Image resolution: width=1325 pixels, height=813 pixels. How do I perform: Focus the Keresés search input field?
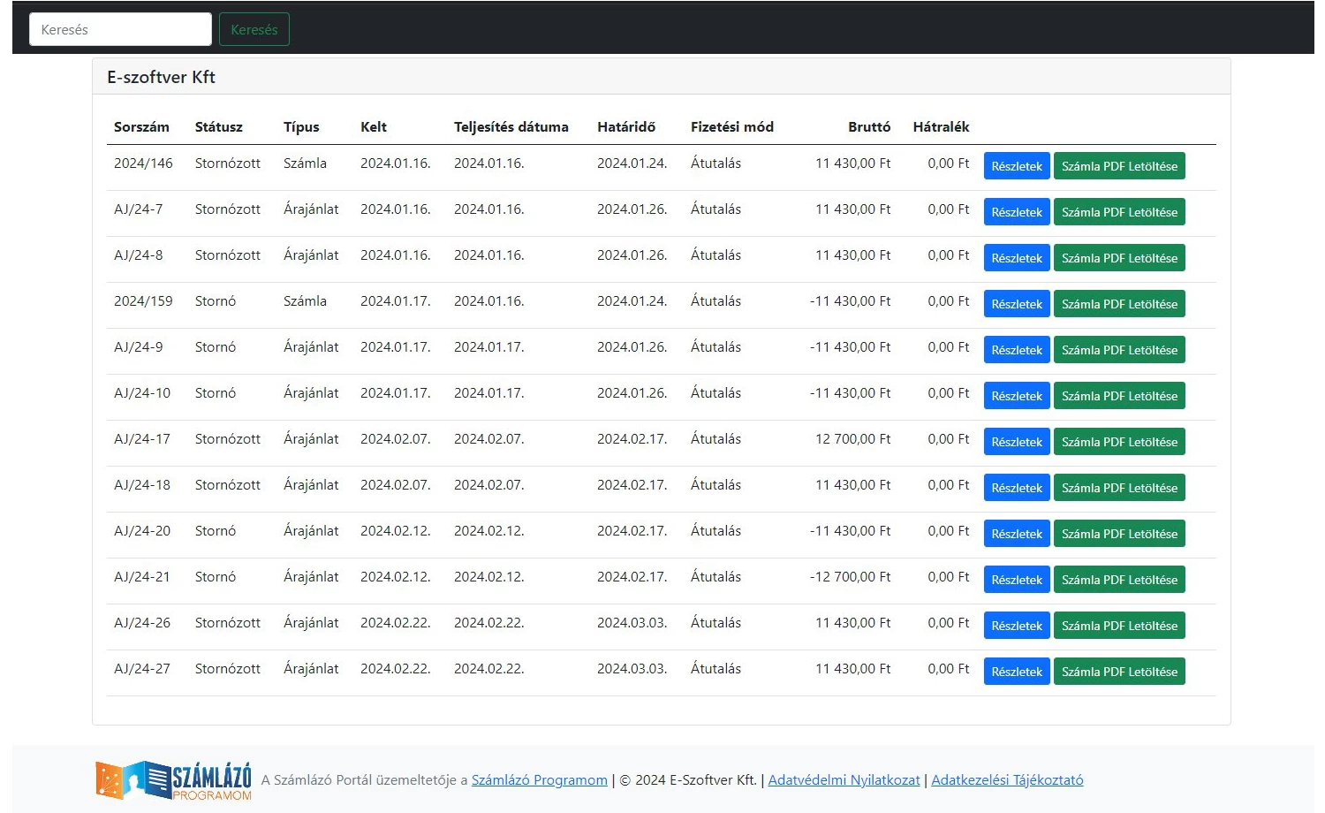(120, 29)
